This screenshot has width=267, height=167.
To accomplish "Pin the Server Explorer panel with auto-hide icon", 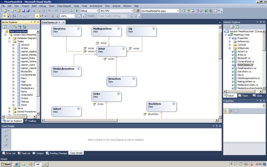I will [x=35, y=22].
